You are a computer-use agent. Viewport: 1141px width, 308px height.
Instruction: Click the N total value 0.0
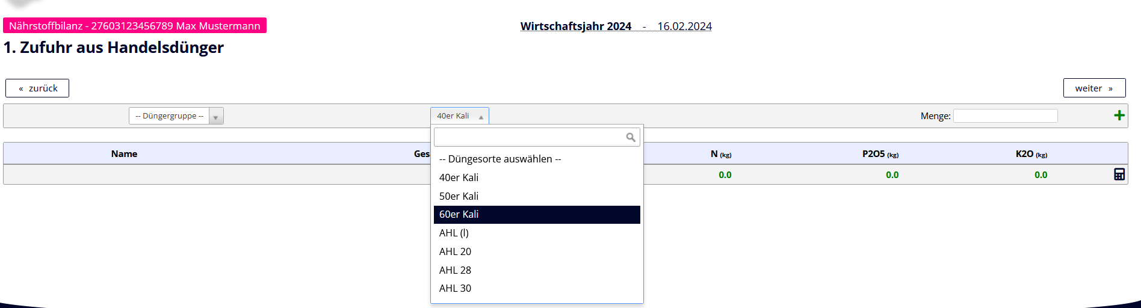tap(725, 175)
